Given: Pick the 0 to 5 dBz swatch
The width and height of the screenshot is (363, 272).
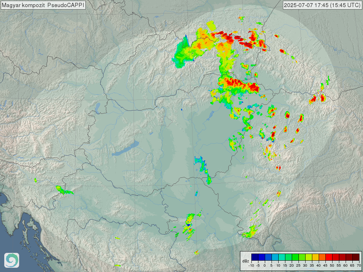Looking at the screenshot, I should (268, 257).
